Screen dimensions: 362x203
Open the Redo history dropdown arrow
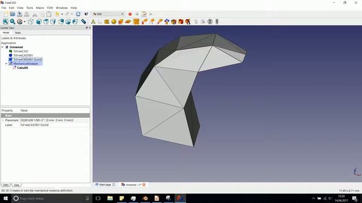tap(72, 14)
